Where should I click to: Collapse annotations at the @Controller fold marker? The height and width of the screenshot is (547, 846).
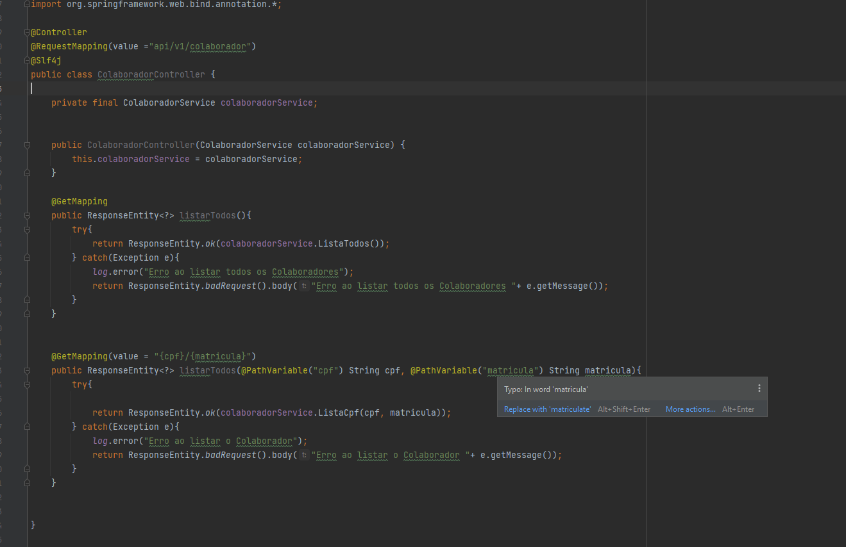(x=27, y=32)
